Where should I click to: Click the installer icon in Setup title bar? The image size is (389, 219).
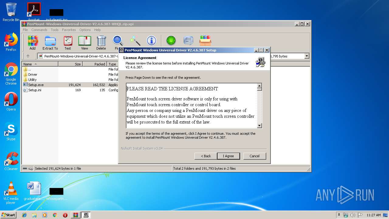click(x=122, y=50)
